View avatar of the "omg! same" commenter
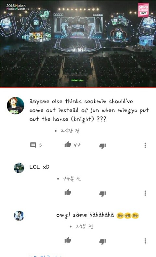 pyautogui.click(x=19, y=216)
